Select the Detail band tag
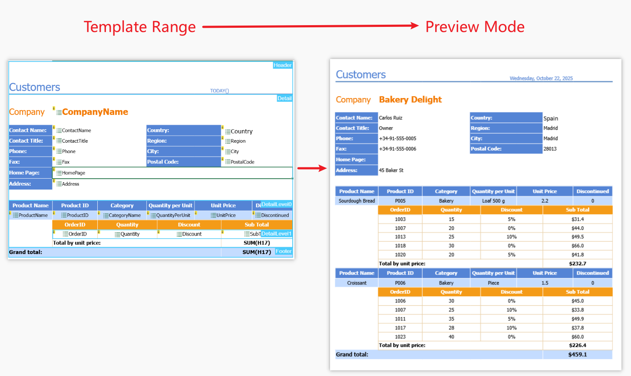The image size is (631, 376). pyautogui.click(x=284, y=98)
